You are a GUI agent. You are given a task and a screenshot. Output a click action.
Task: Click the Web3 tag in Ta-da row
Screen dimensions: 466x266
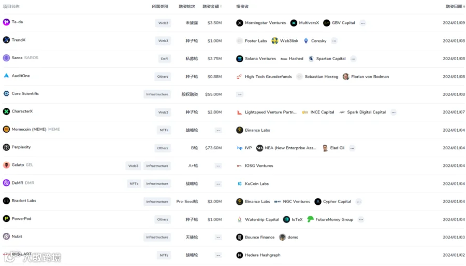point(163,23)
